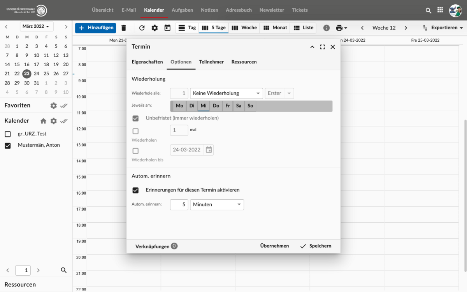
Task: Click the home icon beside Kalender
Action: coord(43,121)
